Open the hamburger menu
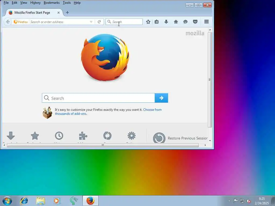The image size is (275, 206). click(207, 22)
